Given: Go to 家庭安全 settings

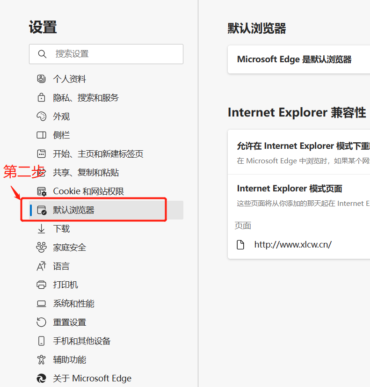Looking at the screenshot, I should (106, 247).
